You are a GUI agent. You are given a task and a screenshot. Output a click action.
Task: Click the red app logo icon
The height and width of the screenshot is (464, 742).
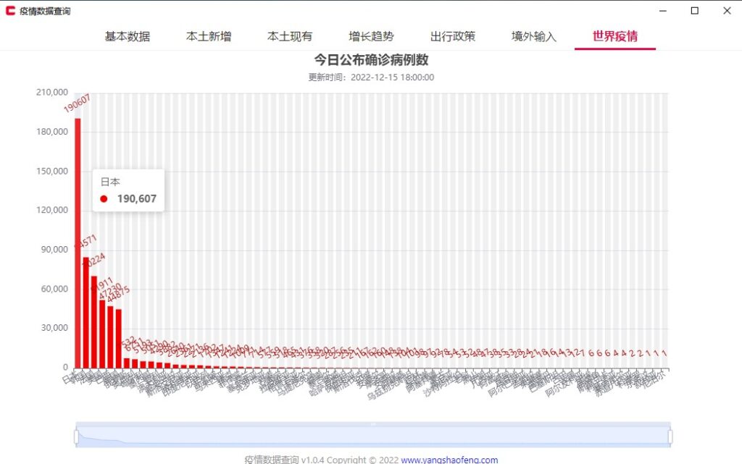click(x=10, y=10)
